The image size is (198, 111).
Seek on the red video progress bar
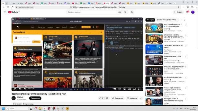[77, 86]
